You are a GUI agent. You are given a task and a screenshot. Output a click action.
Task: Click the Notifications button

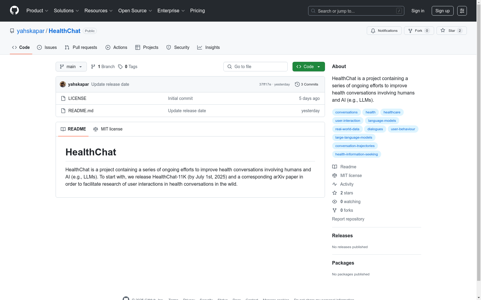coord(384,31)
